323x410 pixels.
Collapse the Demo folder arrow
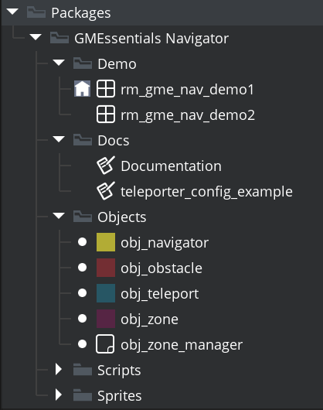click(x=59, y=63)
